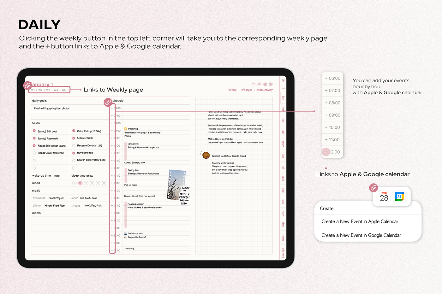Viewport: 442px width, 294px height.
Task: Check the 'Read) Cover reference' to-do
Action: 34,153
